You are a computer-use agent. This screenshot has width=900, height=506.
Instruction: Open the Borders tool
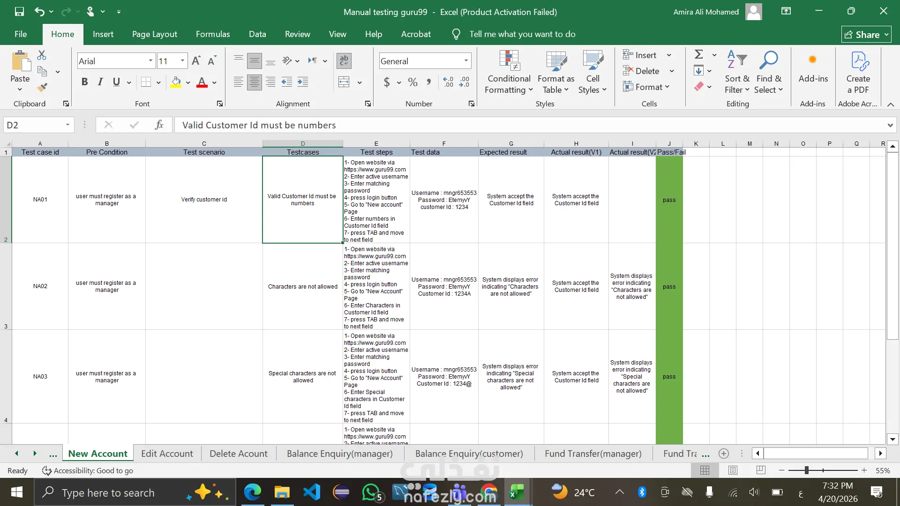point(146,82)
